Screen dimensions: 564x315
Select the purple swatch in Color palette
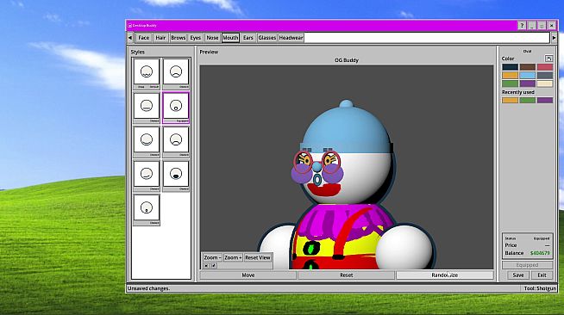pos(527,83)
